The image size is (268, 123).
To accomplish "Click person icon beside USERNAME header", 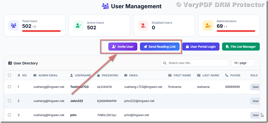I will [71, 75].
